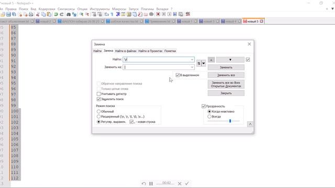This screenshot has height=188, width=335.
Task: Toggle Word Wrap toolbar icon
Action: click(x=106, y=14)
